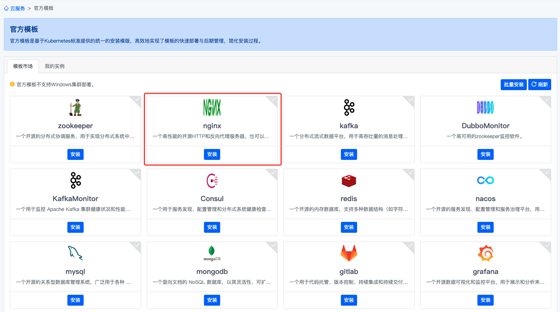This screenshot has width=560, height=312.
Task: Click the Consul logo icon
Action: pyautogui.click(x=212, y=180)
